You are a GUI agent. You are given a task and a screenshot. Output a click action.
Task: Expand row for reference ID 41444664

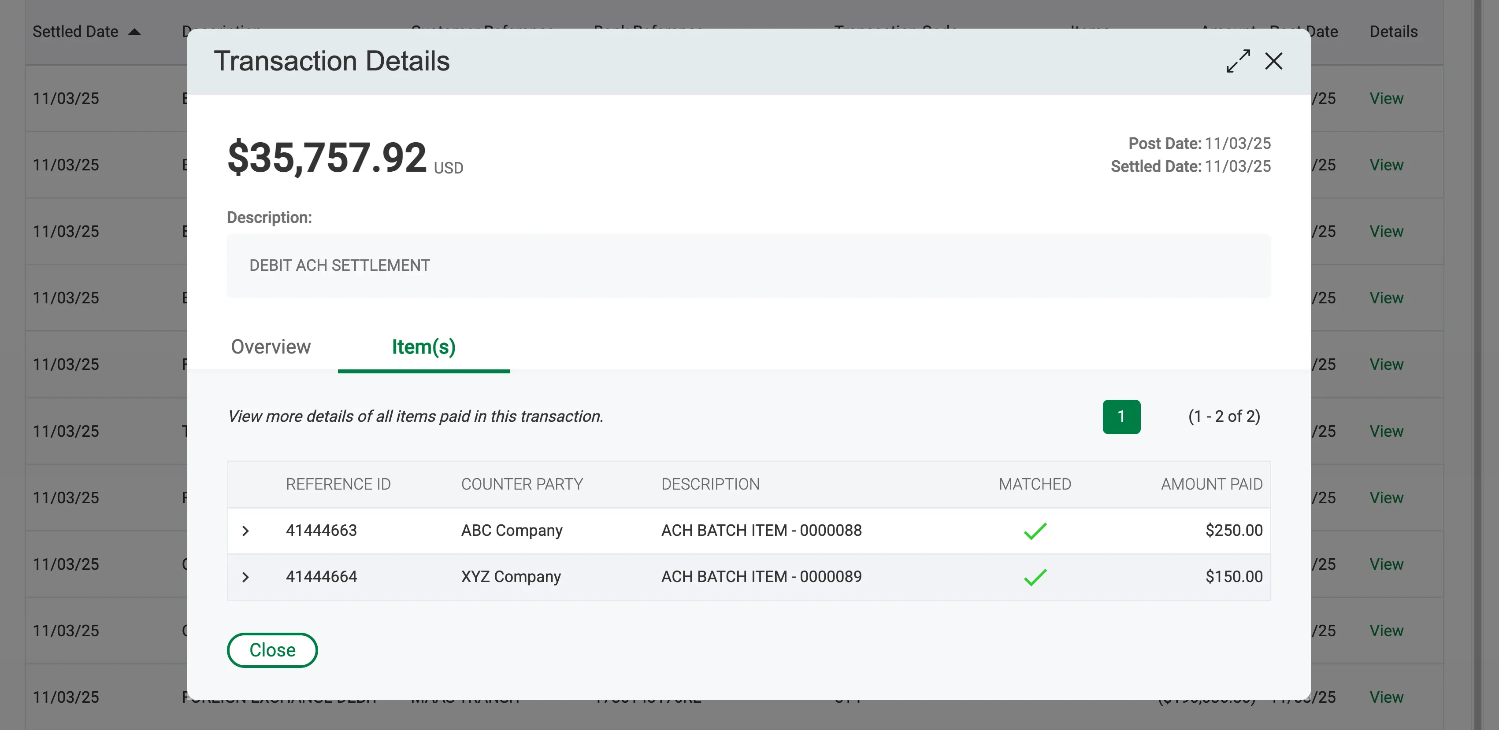click(245, 577)
